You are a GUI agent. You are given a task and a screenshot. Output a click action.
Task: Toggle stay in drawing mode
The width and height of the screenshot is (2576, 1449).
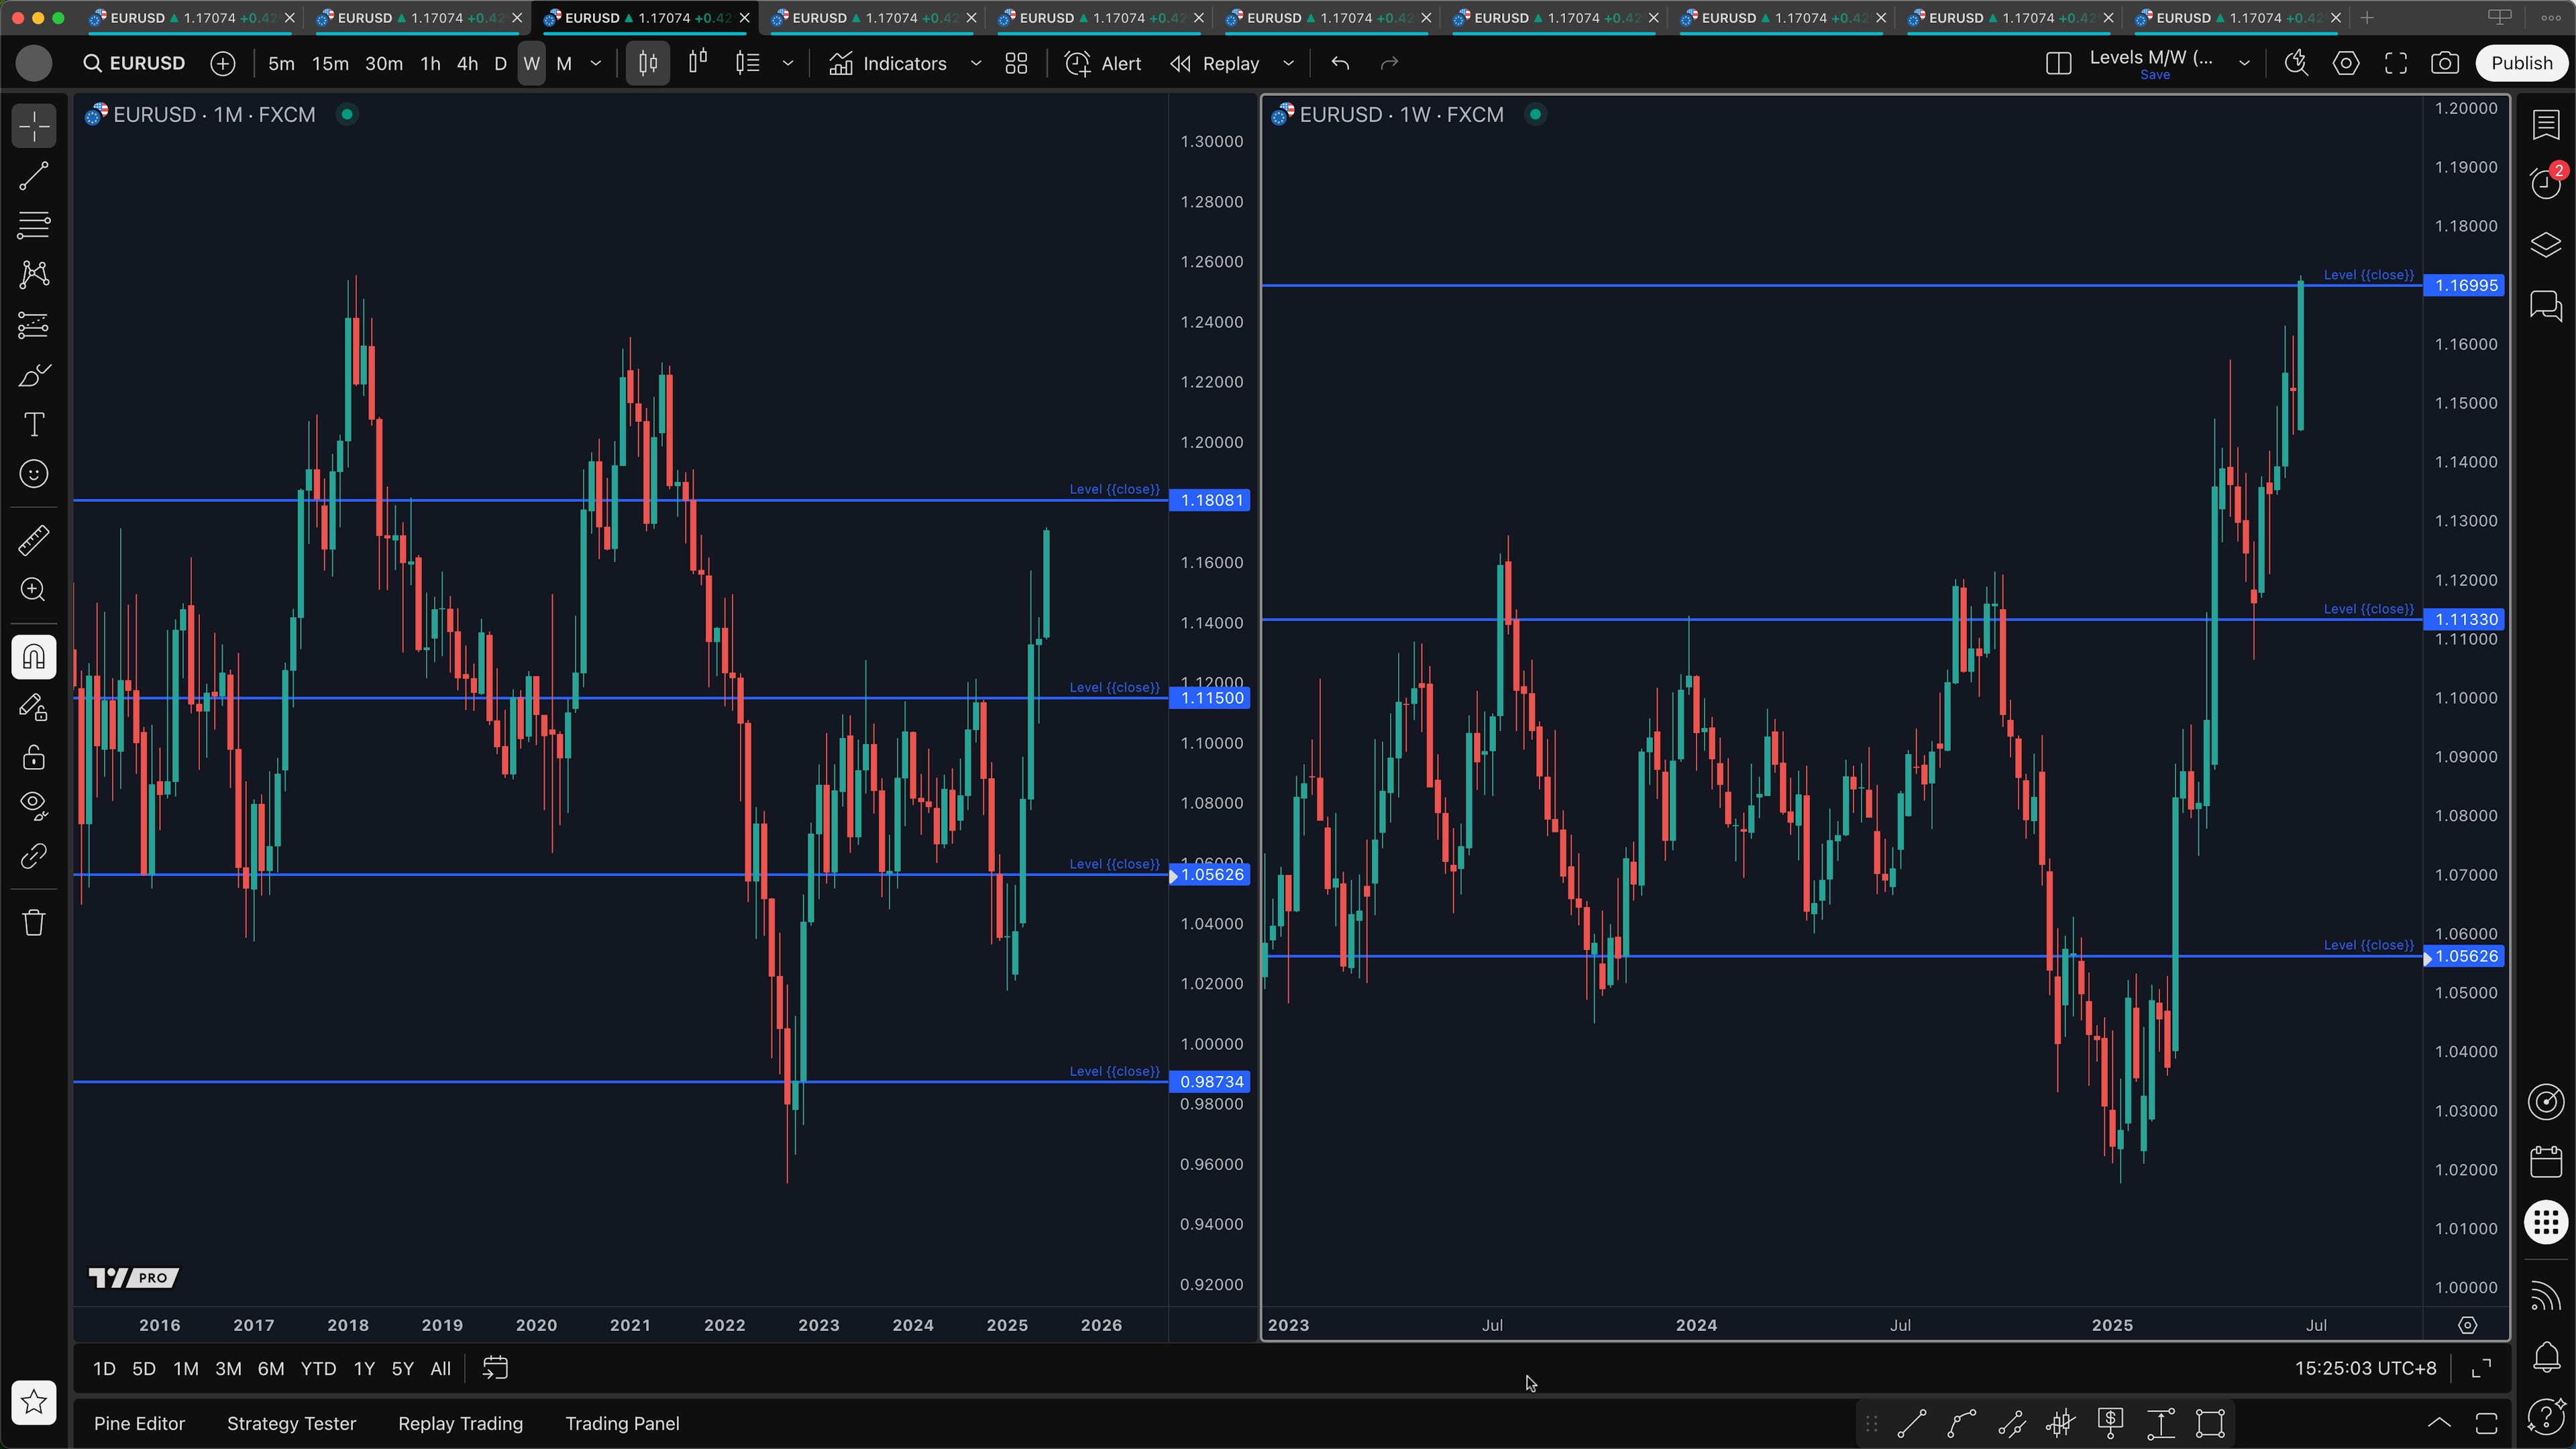34,707
